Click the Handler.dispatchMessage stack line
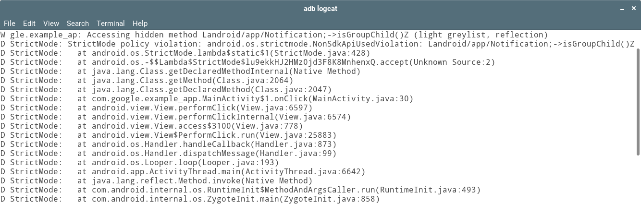Image resolution: width=641 pixels, height=204 pixels. coord(169,154)
